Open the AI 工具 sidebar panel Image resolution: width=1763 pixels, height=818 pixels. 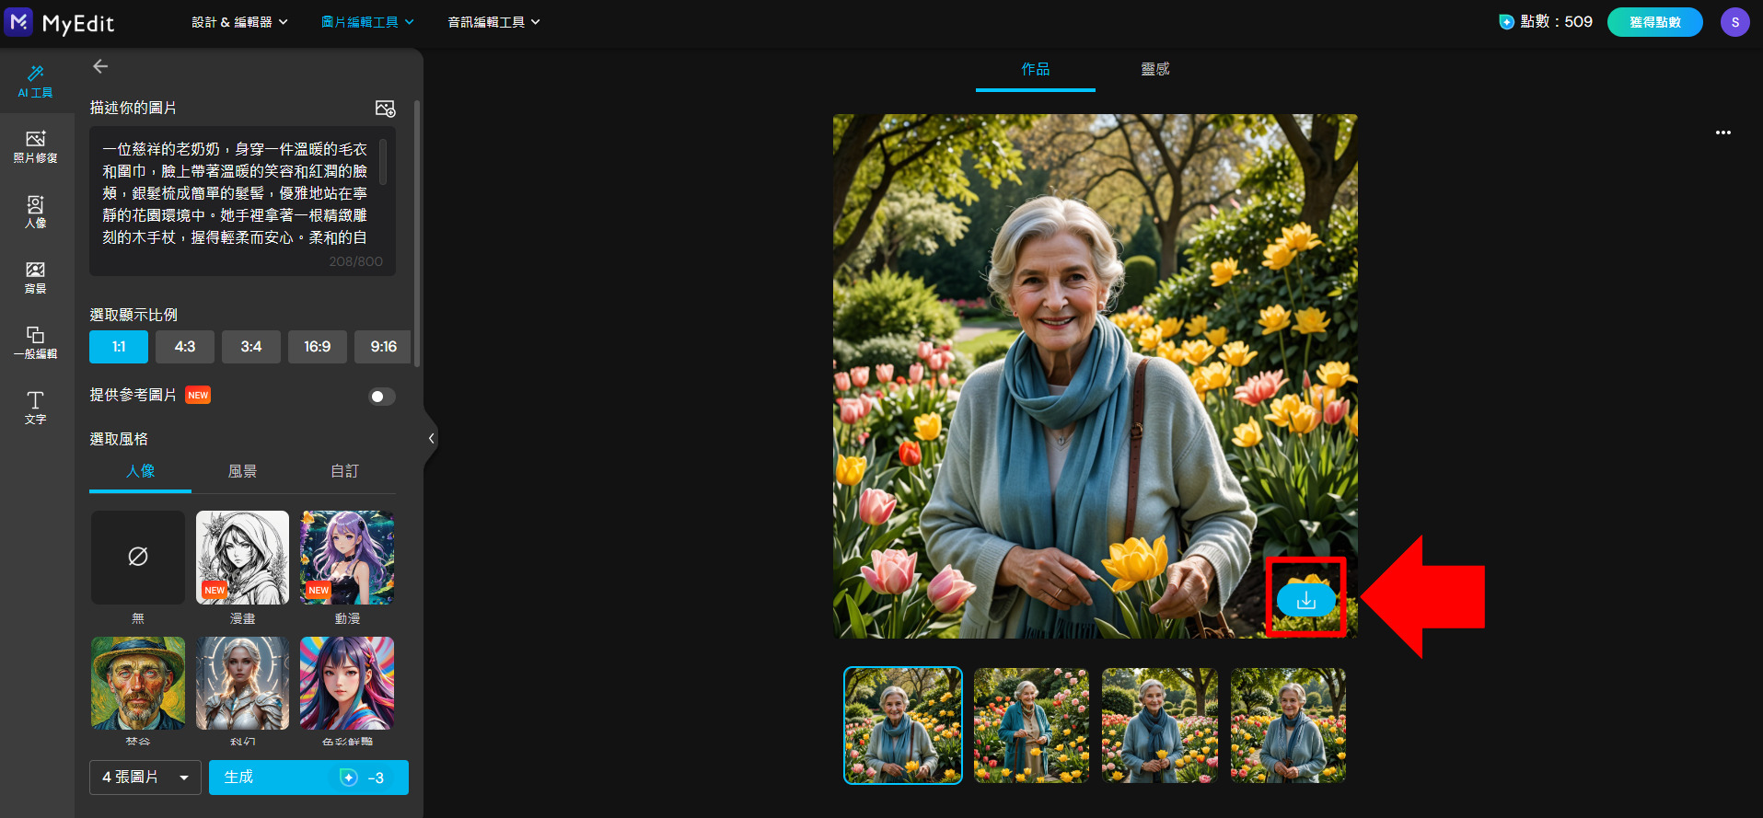(x=36, y=81)
